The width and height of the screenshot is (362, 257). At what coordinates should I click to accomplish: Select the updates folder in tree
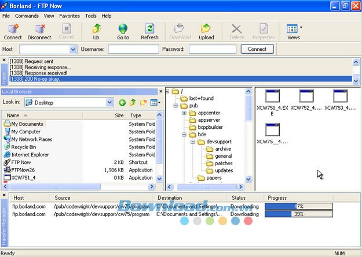[224, 170]
